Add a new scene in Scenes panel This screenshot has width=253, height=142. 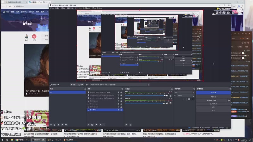[51, 125]
